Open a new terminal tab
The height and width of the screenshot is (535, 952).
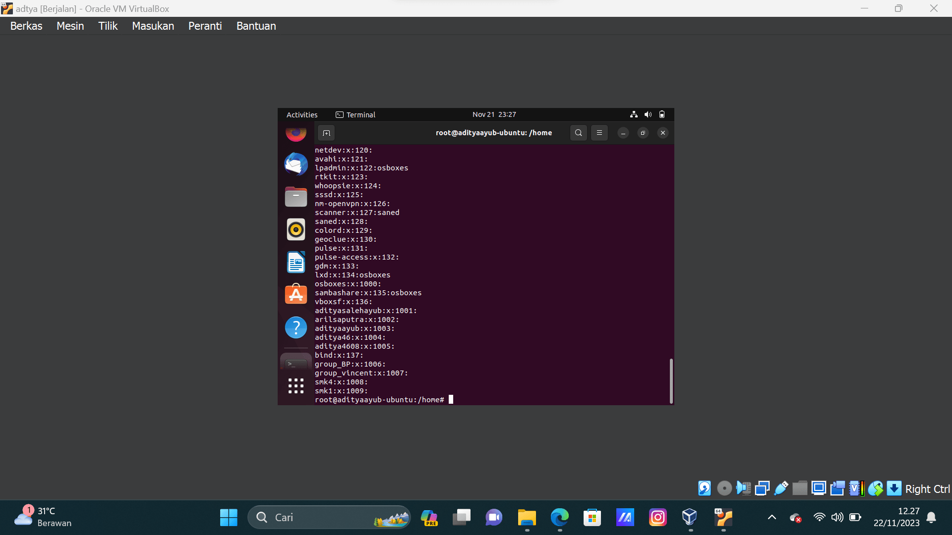click(326, 133)
